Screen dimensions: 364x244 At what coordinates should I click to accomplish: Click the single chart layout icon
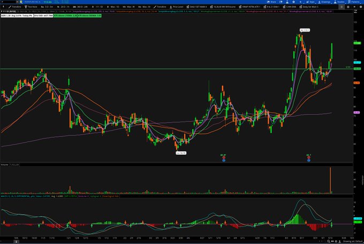coord(342,7)
